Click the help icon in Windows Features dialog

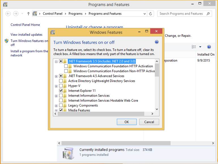click(157, 42)
